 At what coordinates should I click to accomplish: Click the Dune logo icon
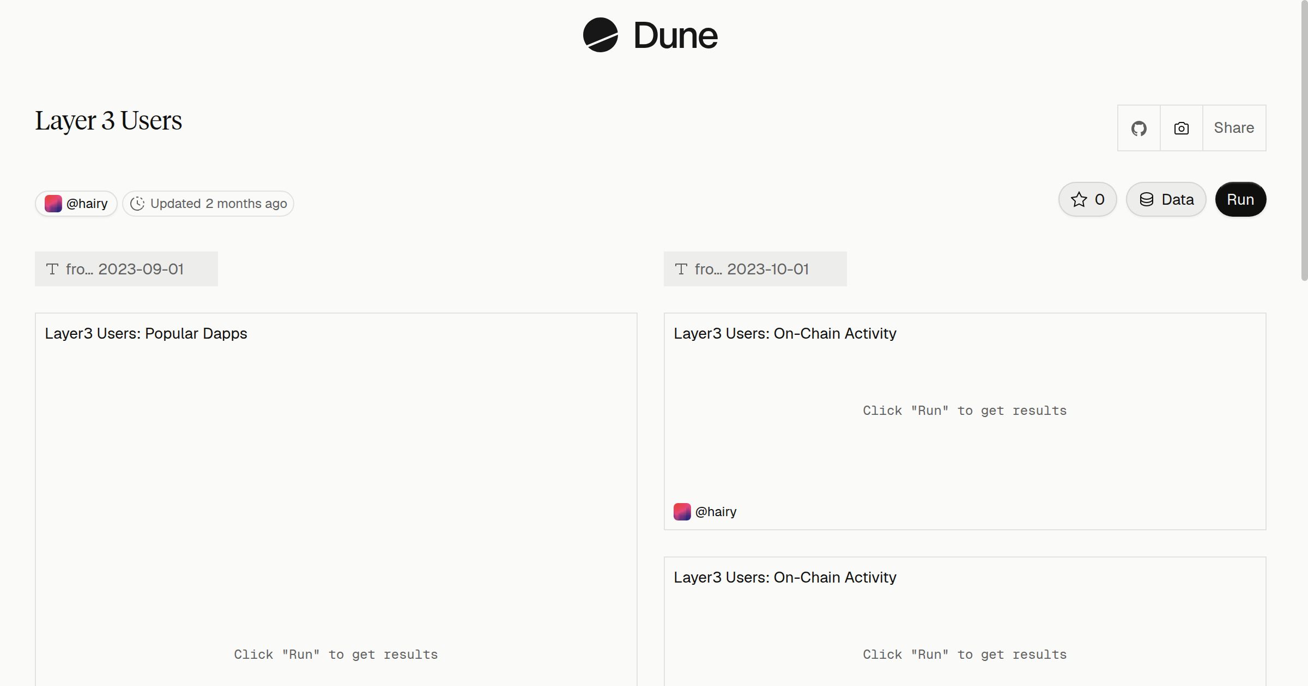pos(600,35)
